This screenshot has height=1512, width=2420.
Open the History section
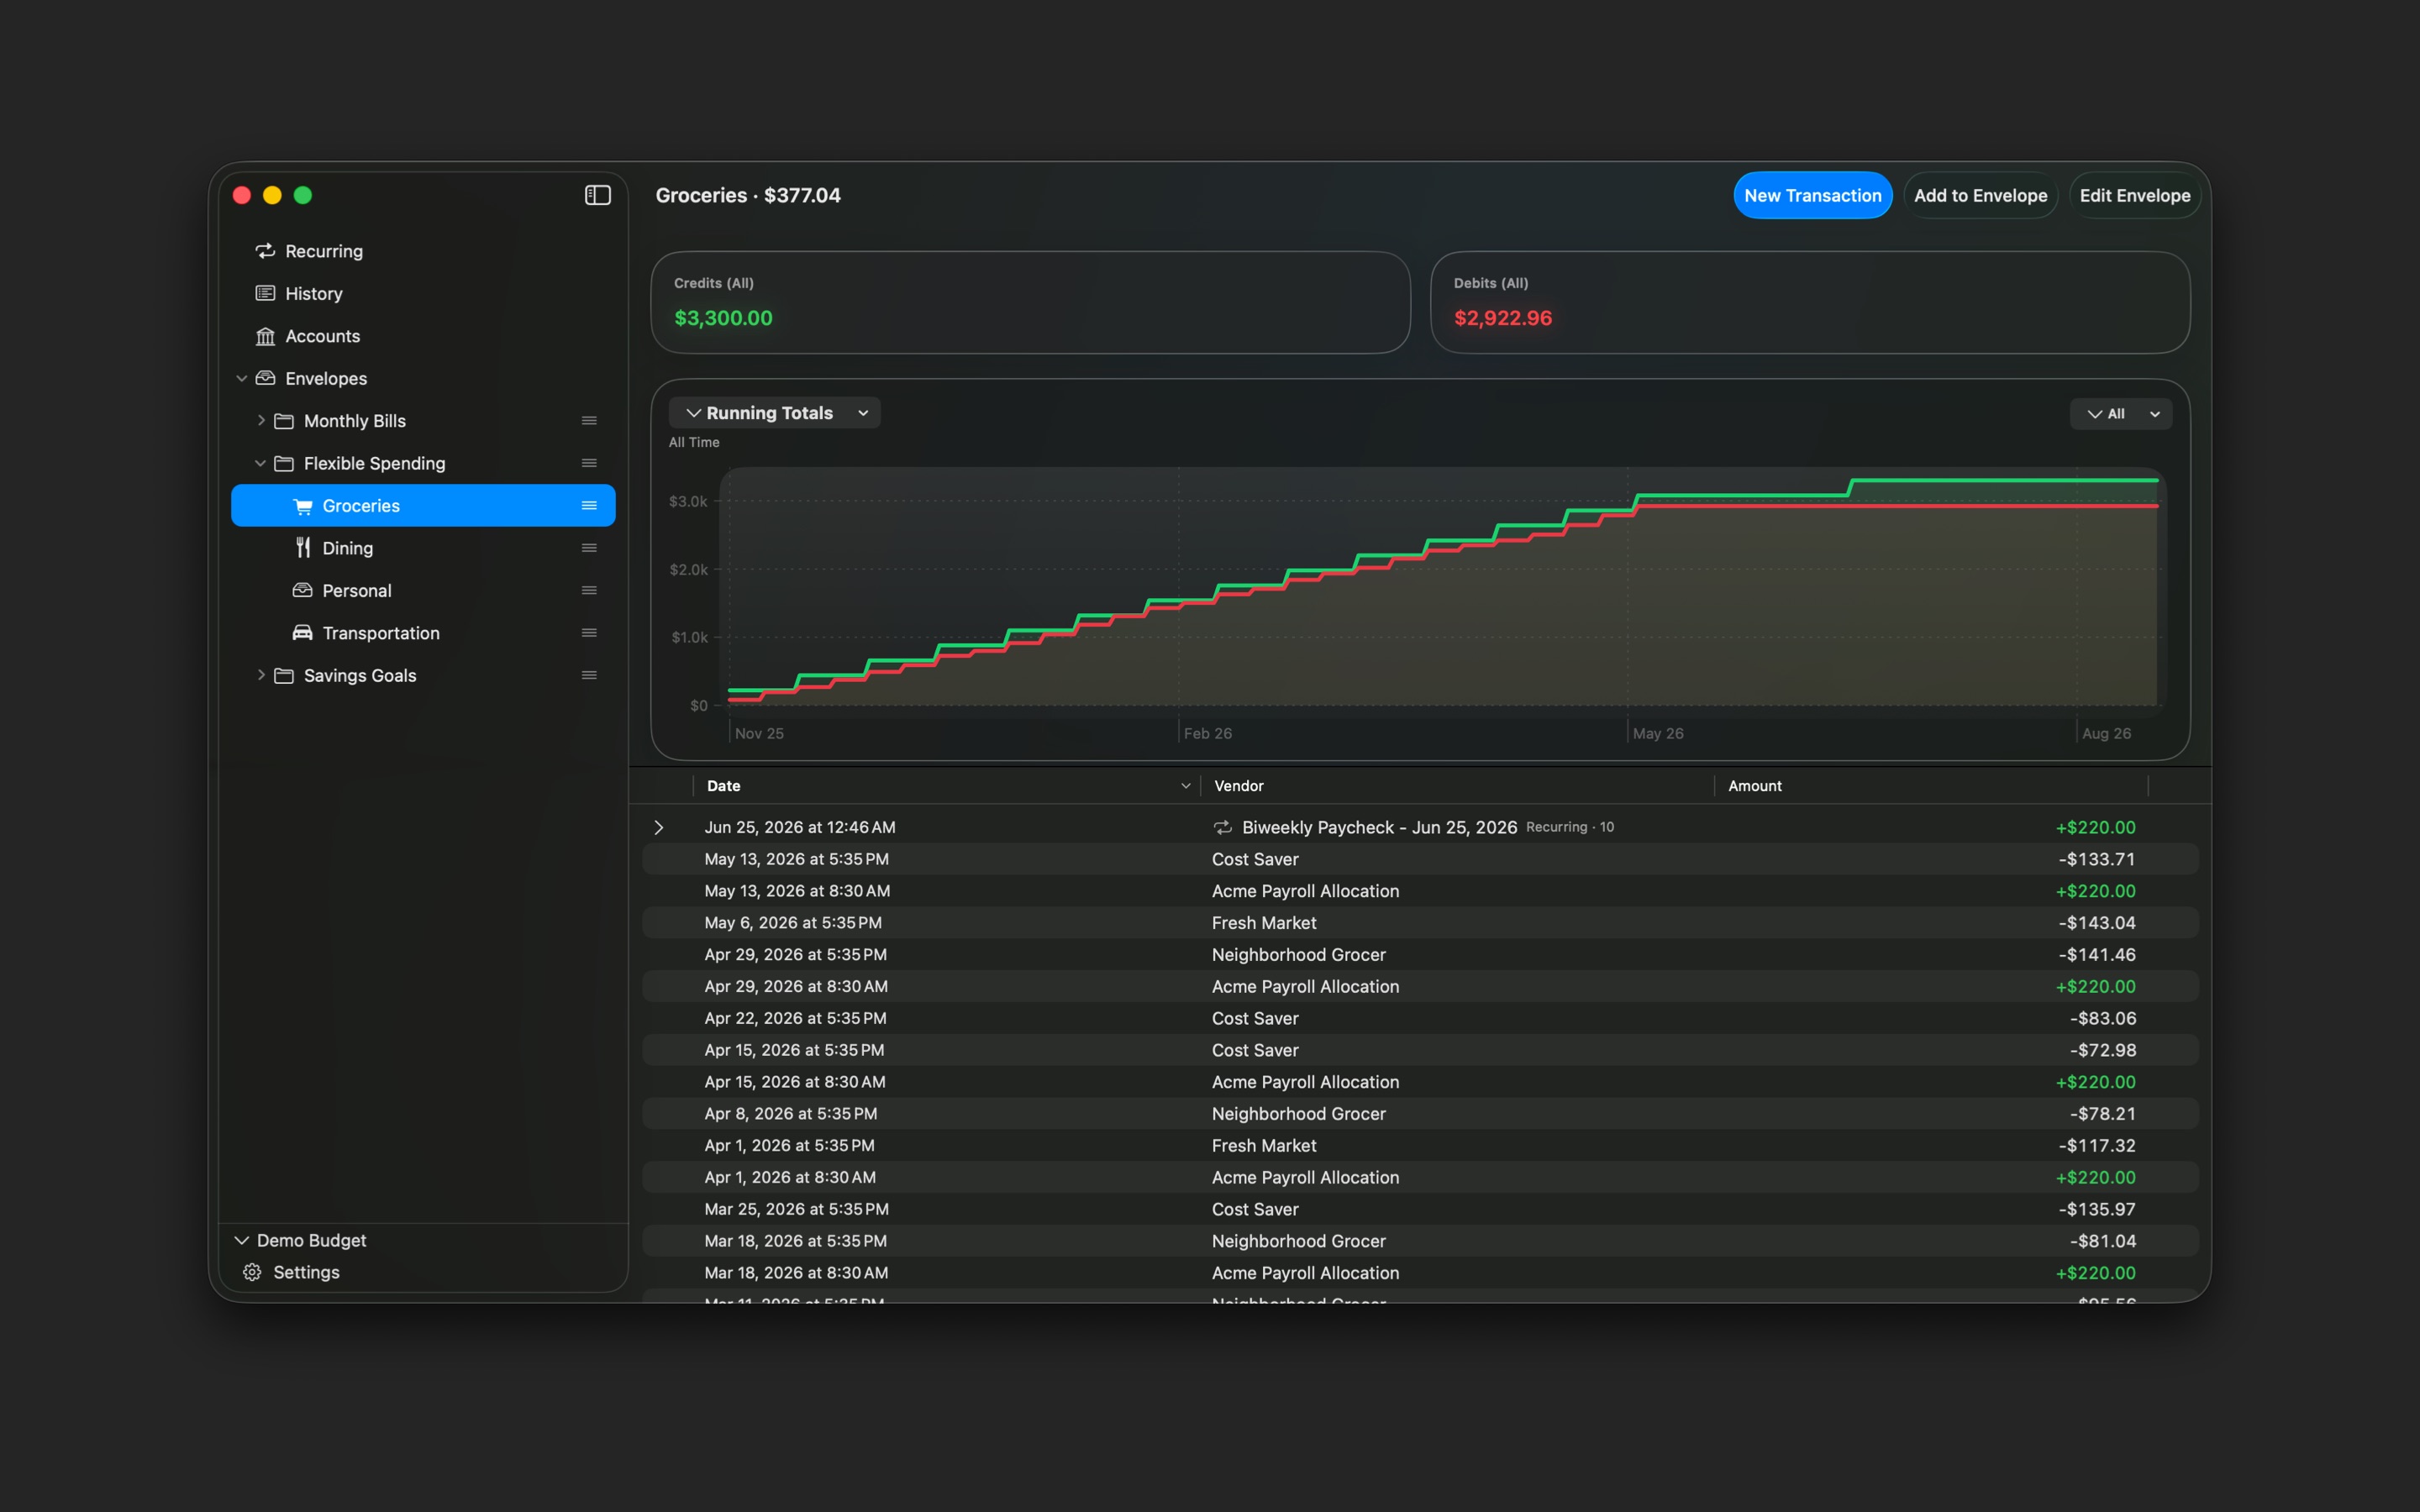(423, 293)
